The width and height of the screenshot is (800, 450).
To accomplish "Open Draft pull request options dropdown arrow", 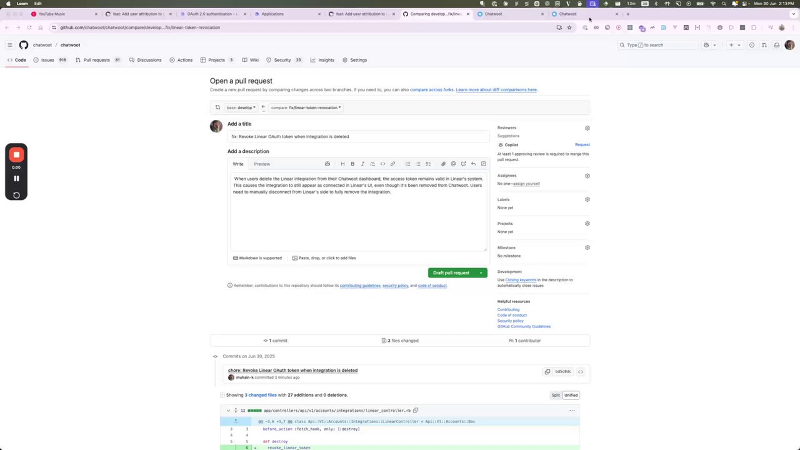I will tap(481, 272).
